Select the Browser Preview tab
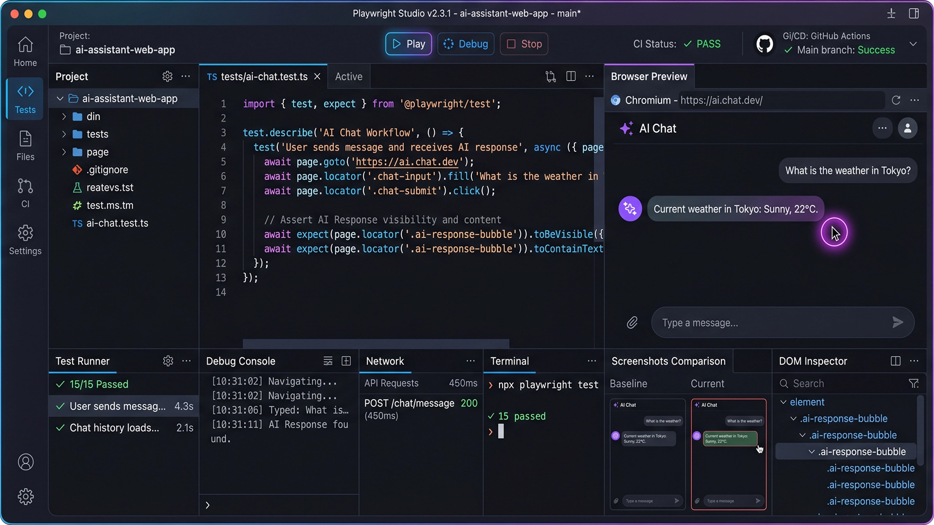 pos(649,77)
